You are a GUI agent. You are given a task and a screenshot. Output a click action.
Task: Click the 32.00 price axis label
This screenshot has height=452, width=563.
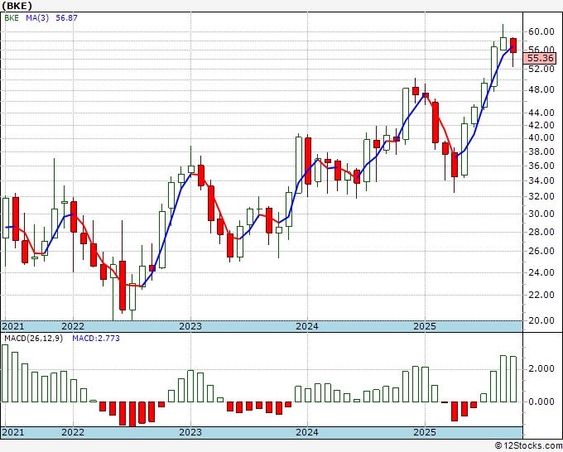[541, 196]
